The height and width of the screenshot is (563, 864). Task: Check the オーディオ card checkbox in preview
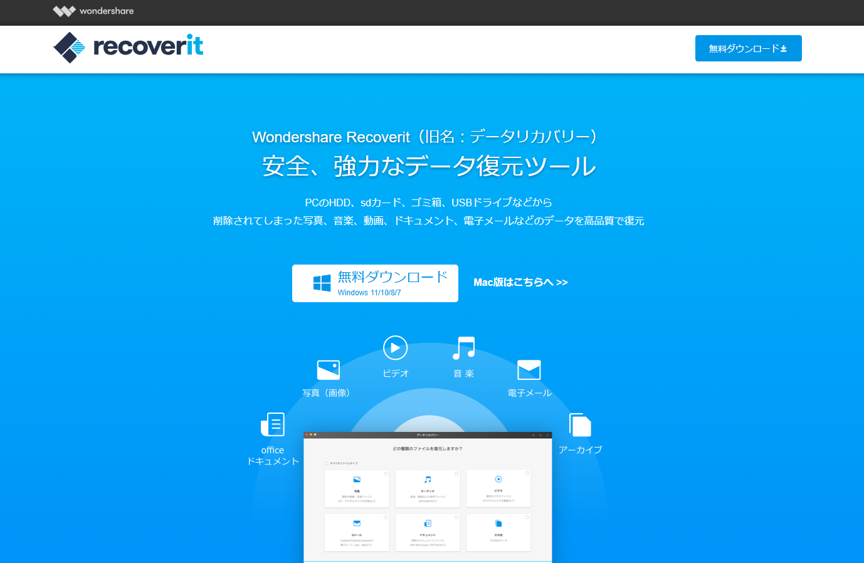[456, 473]
